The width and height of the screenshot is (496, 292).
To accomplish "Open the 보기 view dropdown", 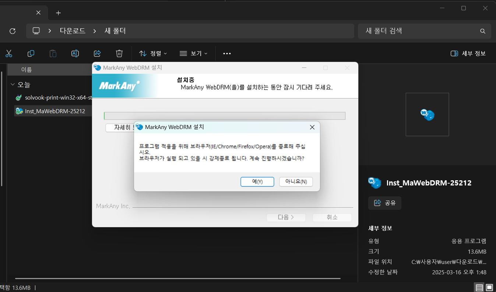I will 194,53.
